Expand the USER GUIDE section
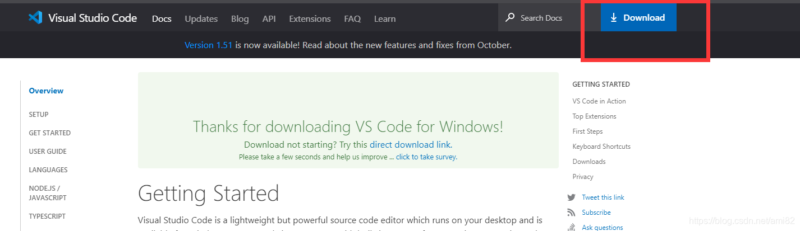Viewport: 800px width, 231px height. [x=48, y=152]
